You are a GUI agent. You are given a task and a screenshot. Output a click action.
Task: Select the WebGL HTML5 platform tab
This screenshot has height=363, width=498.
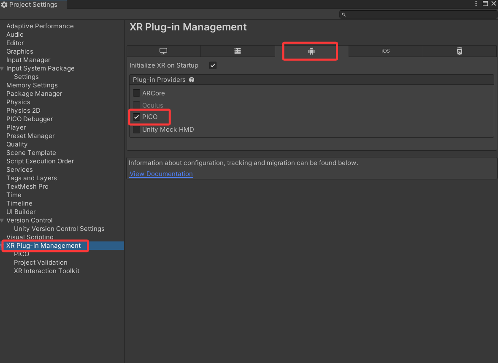pos(460,51)
